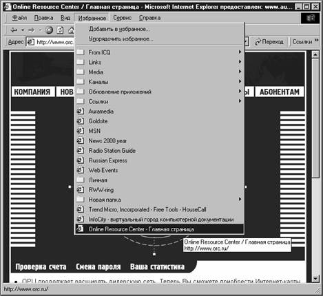The height and width of the screenshot is (296, 323).
Task: Click the vertical scrollbar down arrow
Action: click(x=315, y=279)
